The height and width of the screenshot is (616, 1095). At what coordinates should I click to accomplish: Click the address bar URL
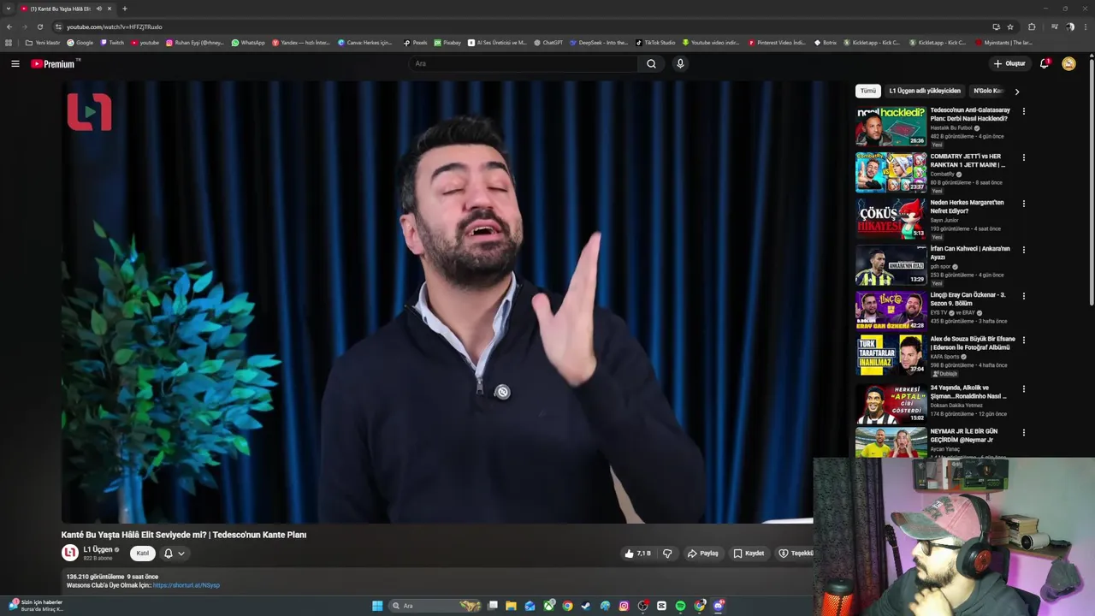[x=115, y=27]
